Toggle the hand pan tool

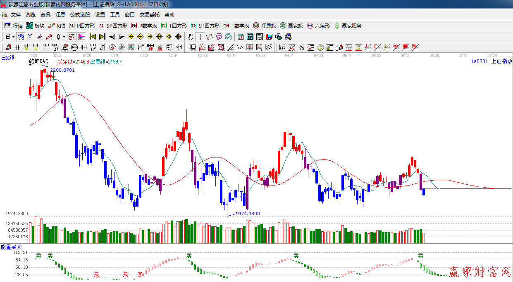coord(190,37)
